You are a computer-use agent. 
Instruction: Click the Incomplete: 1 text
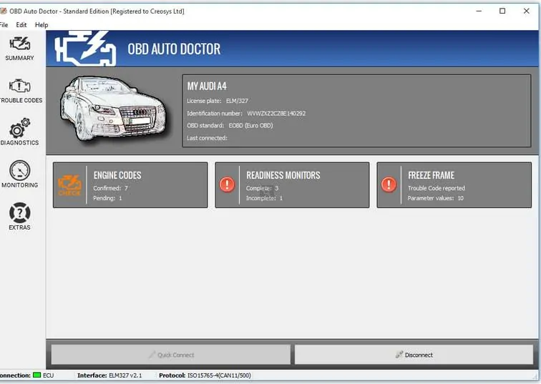[264, 198]
